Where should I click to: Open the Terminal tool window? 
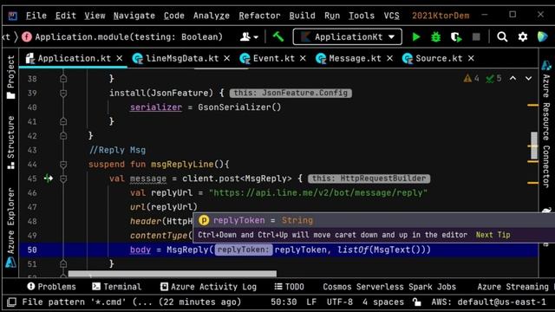[116, 287]
